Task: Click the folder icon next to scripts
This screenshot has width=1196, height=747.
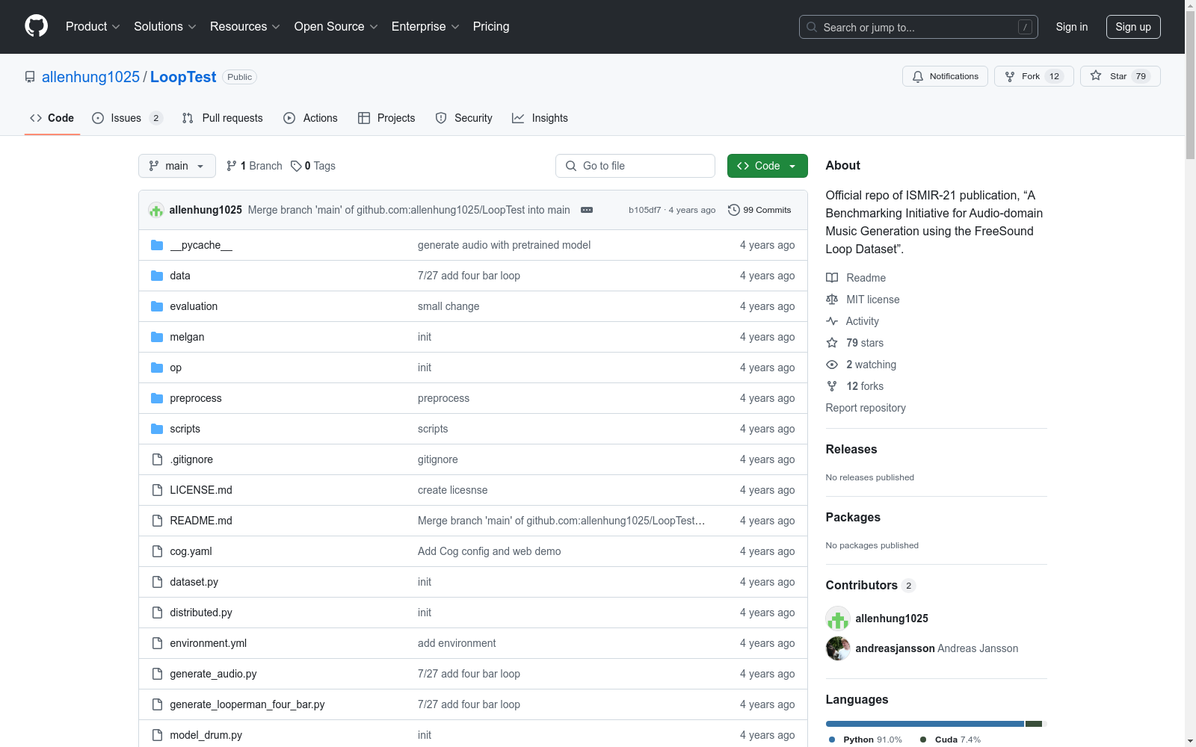Action: coord(157,429)
